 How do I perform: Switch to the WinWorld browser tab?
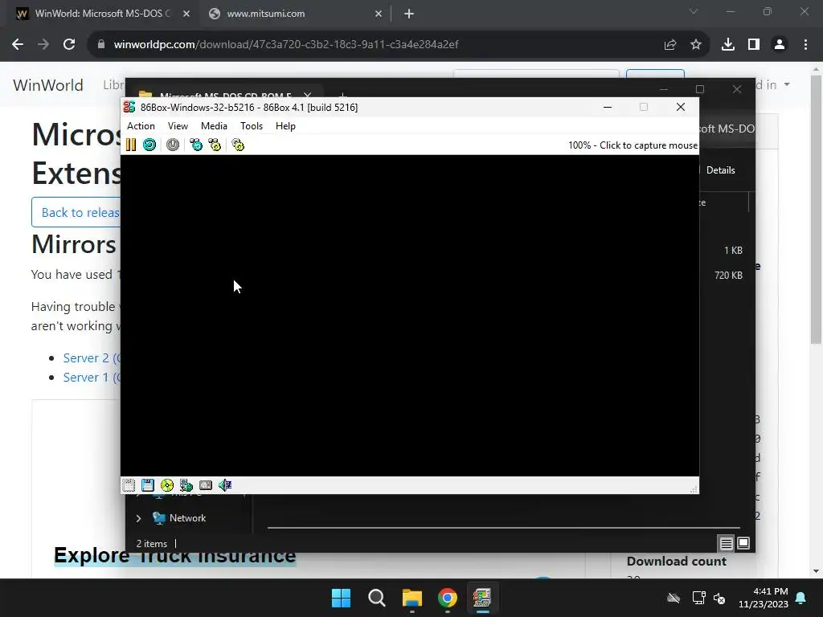pos(102,14)
